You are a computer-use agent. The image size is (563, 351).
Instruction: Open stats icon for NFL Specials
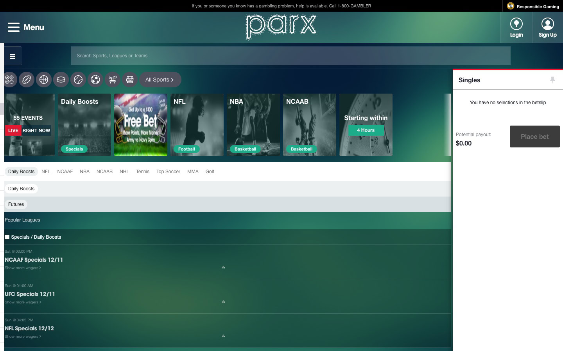[x=223, y=336]
